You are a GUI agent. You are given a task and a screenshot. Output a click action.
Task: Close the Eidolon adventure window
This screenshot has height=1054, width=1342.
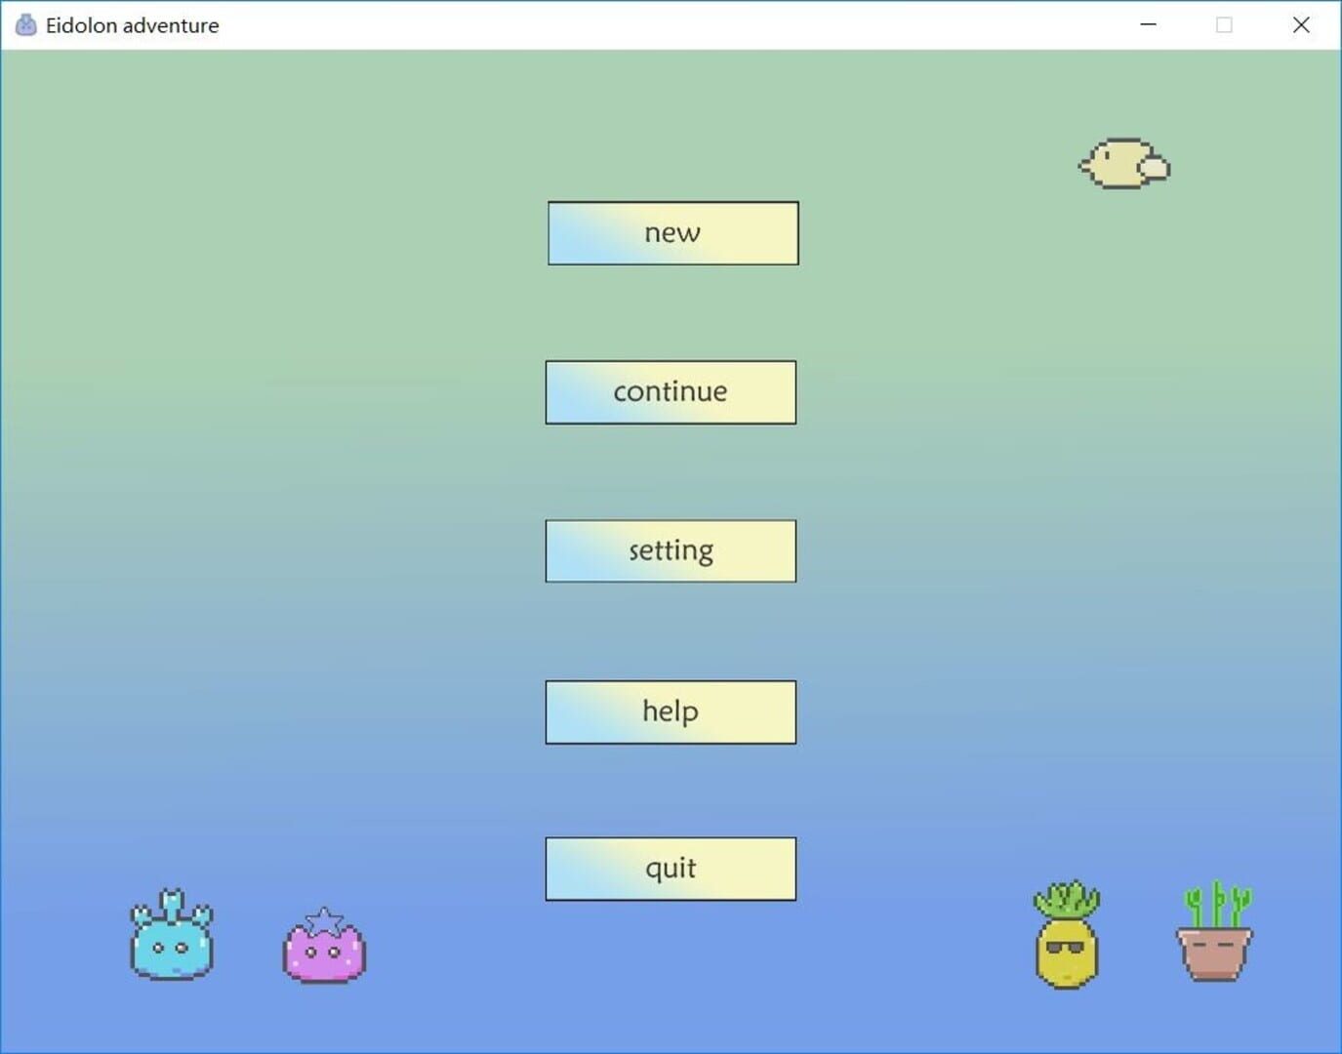(1301, 24)
